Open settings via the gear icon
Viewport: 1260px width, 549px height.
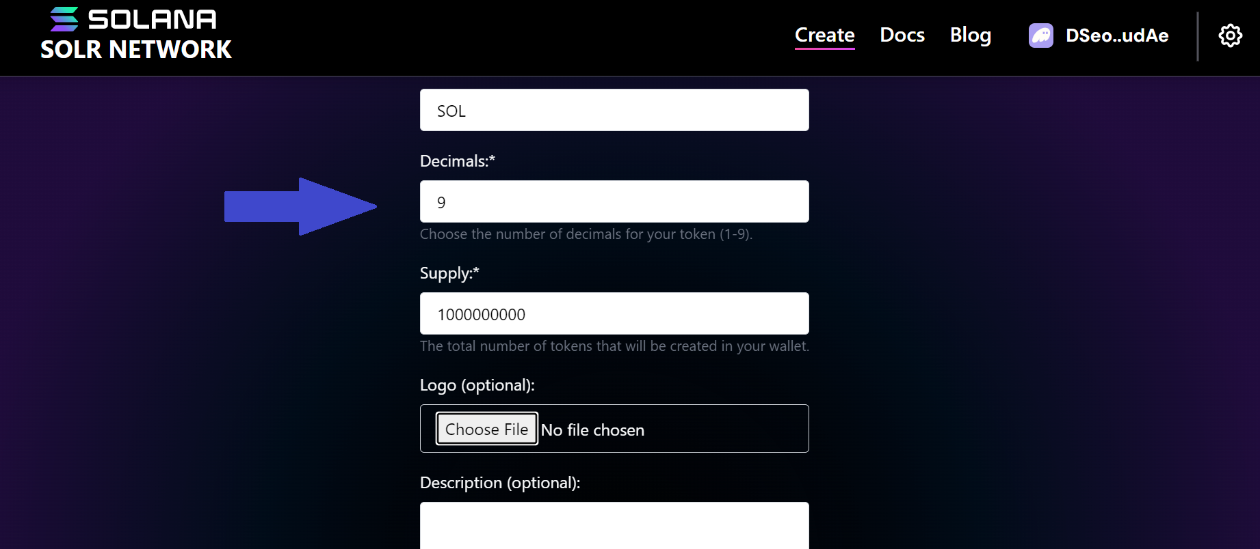[1230, 36]
